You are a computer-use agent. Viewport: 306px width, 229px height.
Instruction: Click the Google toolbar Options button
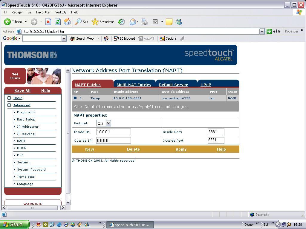click(169, 38)
